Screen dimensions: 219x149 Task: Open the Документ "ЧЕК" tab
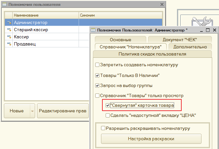180,40
